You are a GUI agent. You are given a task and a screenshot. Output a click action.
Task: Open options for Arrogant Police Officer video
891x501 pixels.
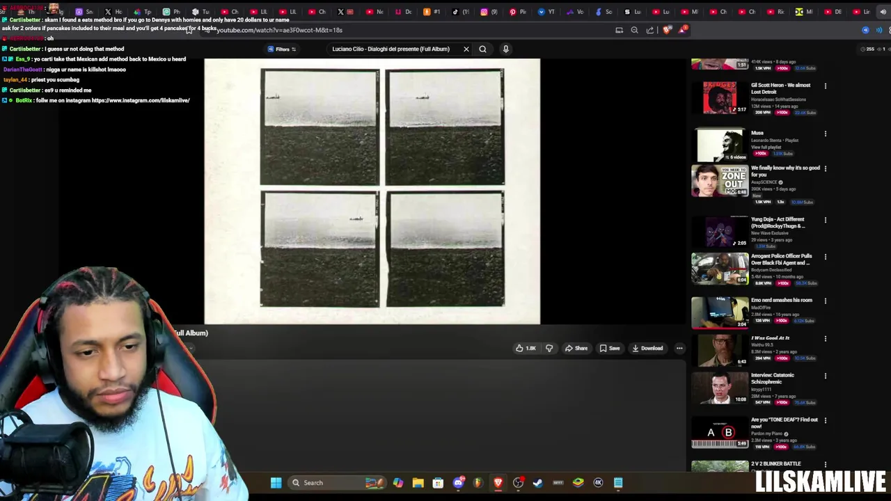pyautogui.click(x=826, y=257)
